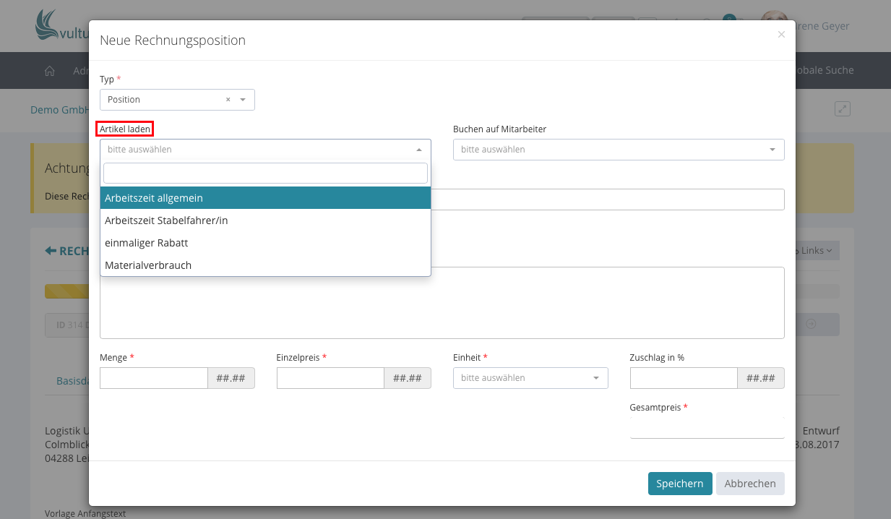The width and height of the screenshot is (891, 519).
Task: Choose Arbeitszeit Stabelfahrer/in option
Action: tap(265, 220)
